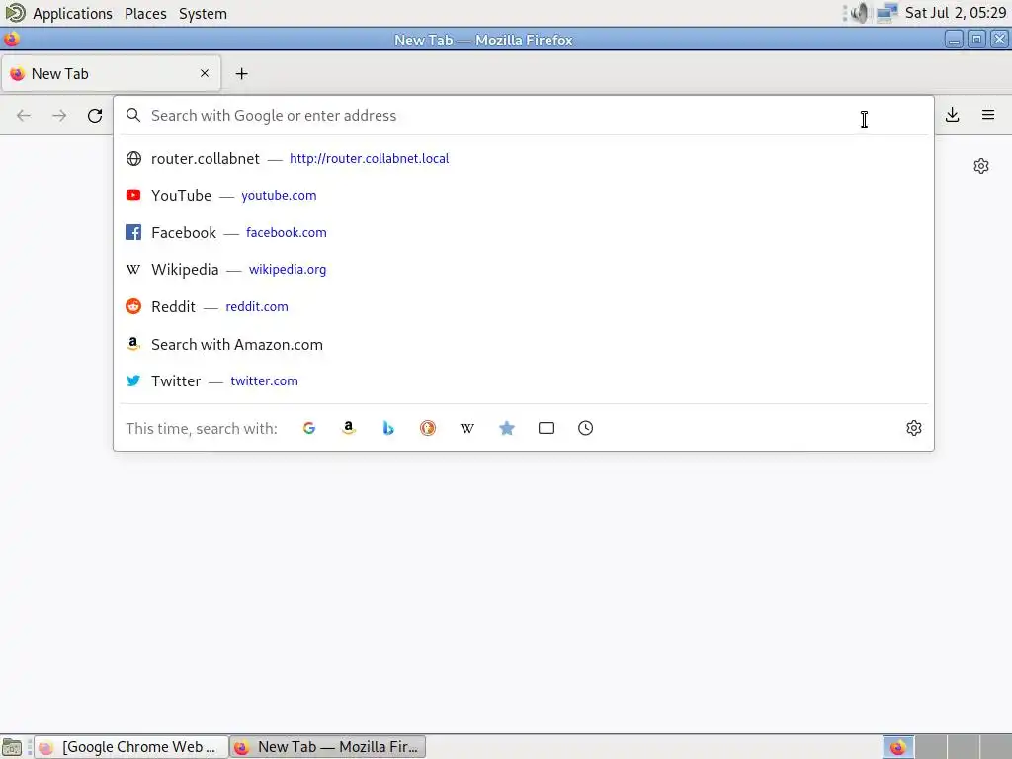
Task: Open a new tab with plus button
Action: 241,73
